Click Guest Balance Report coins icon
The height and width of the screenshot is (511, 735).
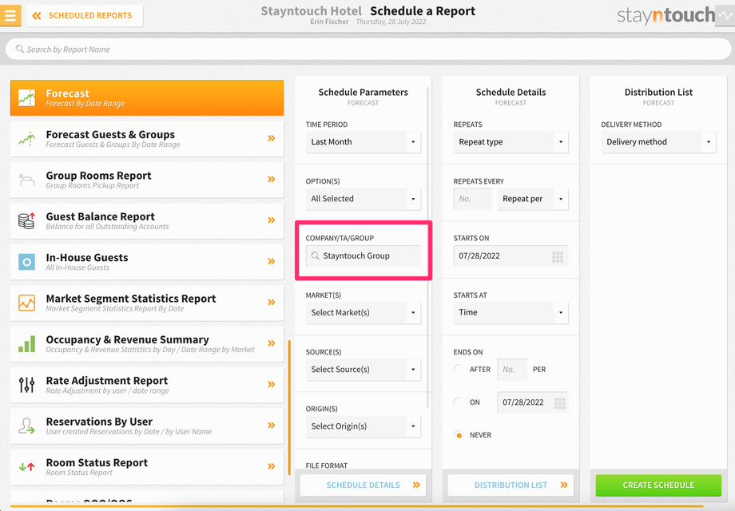coord(26,220)
